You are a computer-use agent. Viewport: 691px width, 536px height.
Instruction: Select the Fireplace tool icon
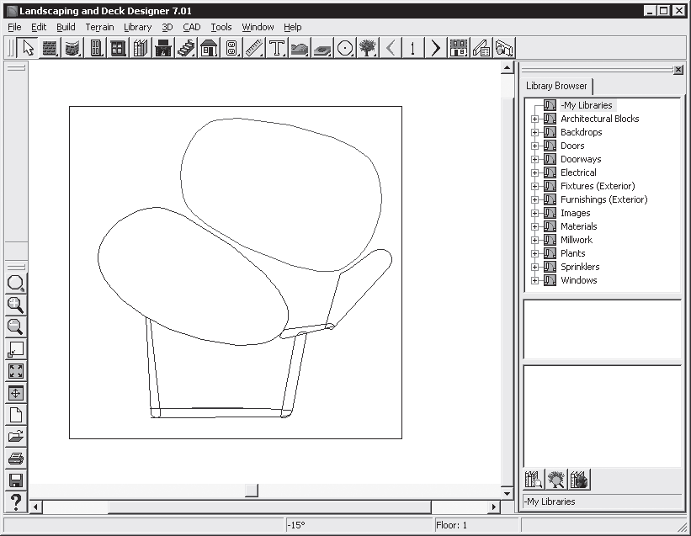(x=163, y=48)
